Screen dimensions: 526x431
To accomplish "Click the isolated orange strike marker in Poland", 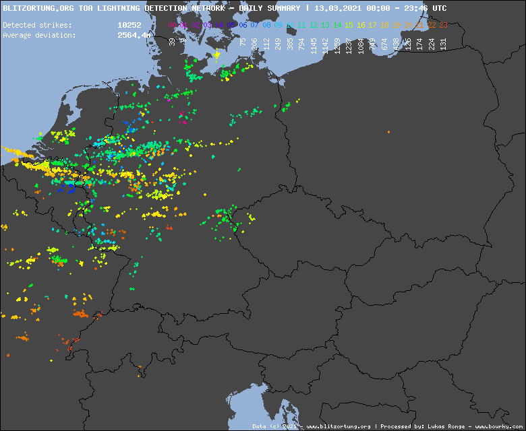I will 388,132.
